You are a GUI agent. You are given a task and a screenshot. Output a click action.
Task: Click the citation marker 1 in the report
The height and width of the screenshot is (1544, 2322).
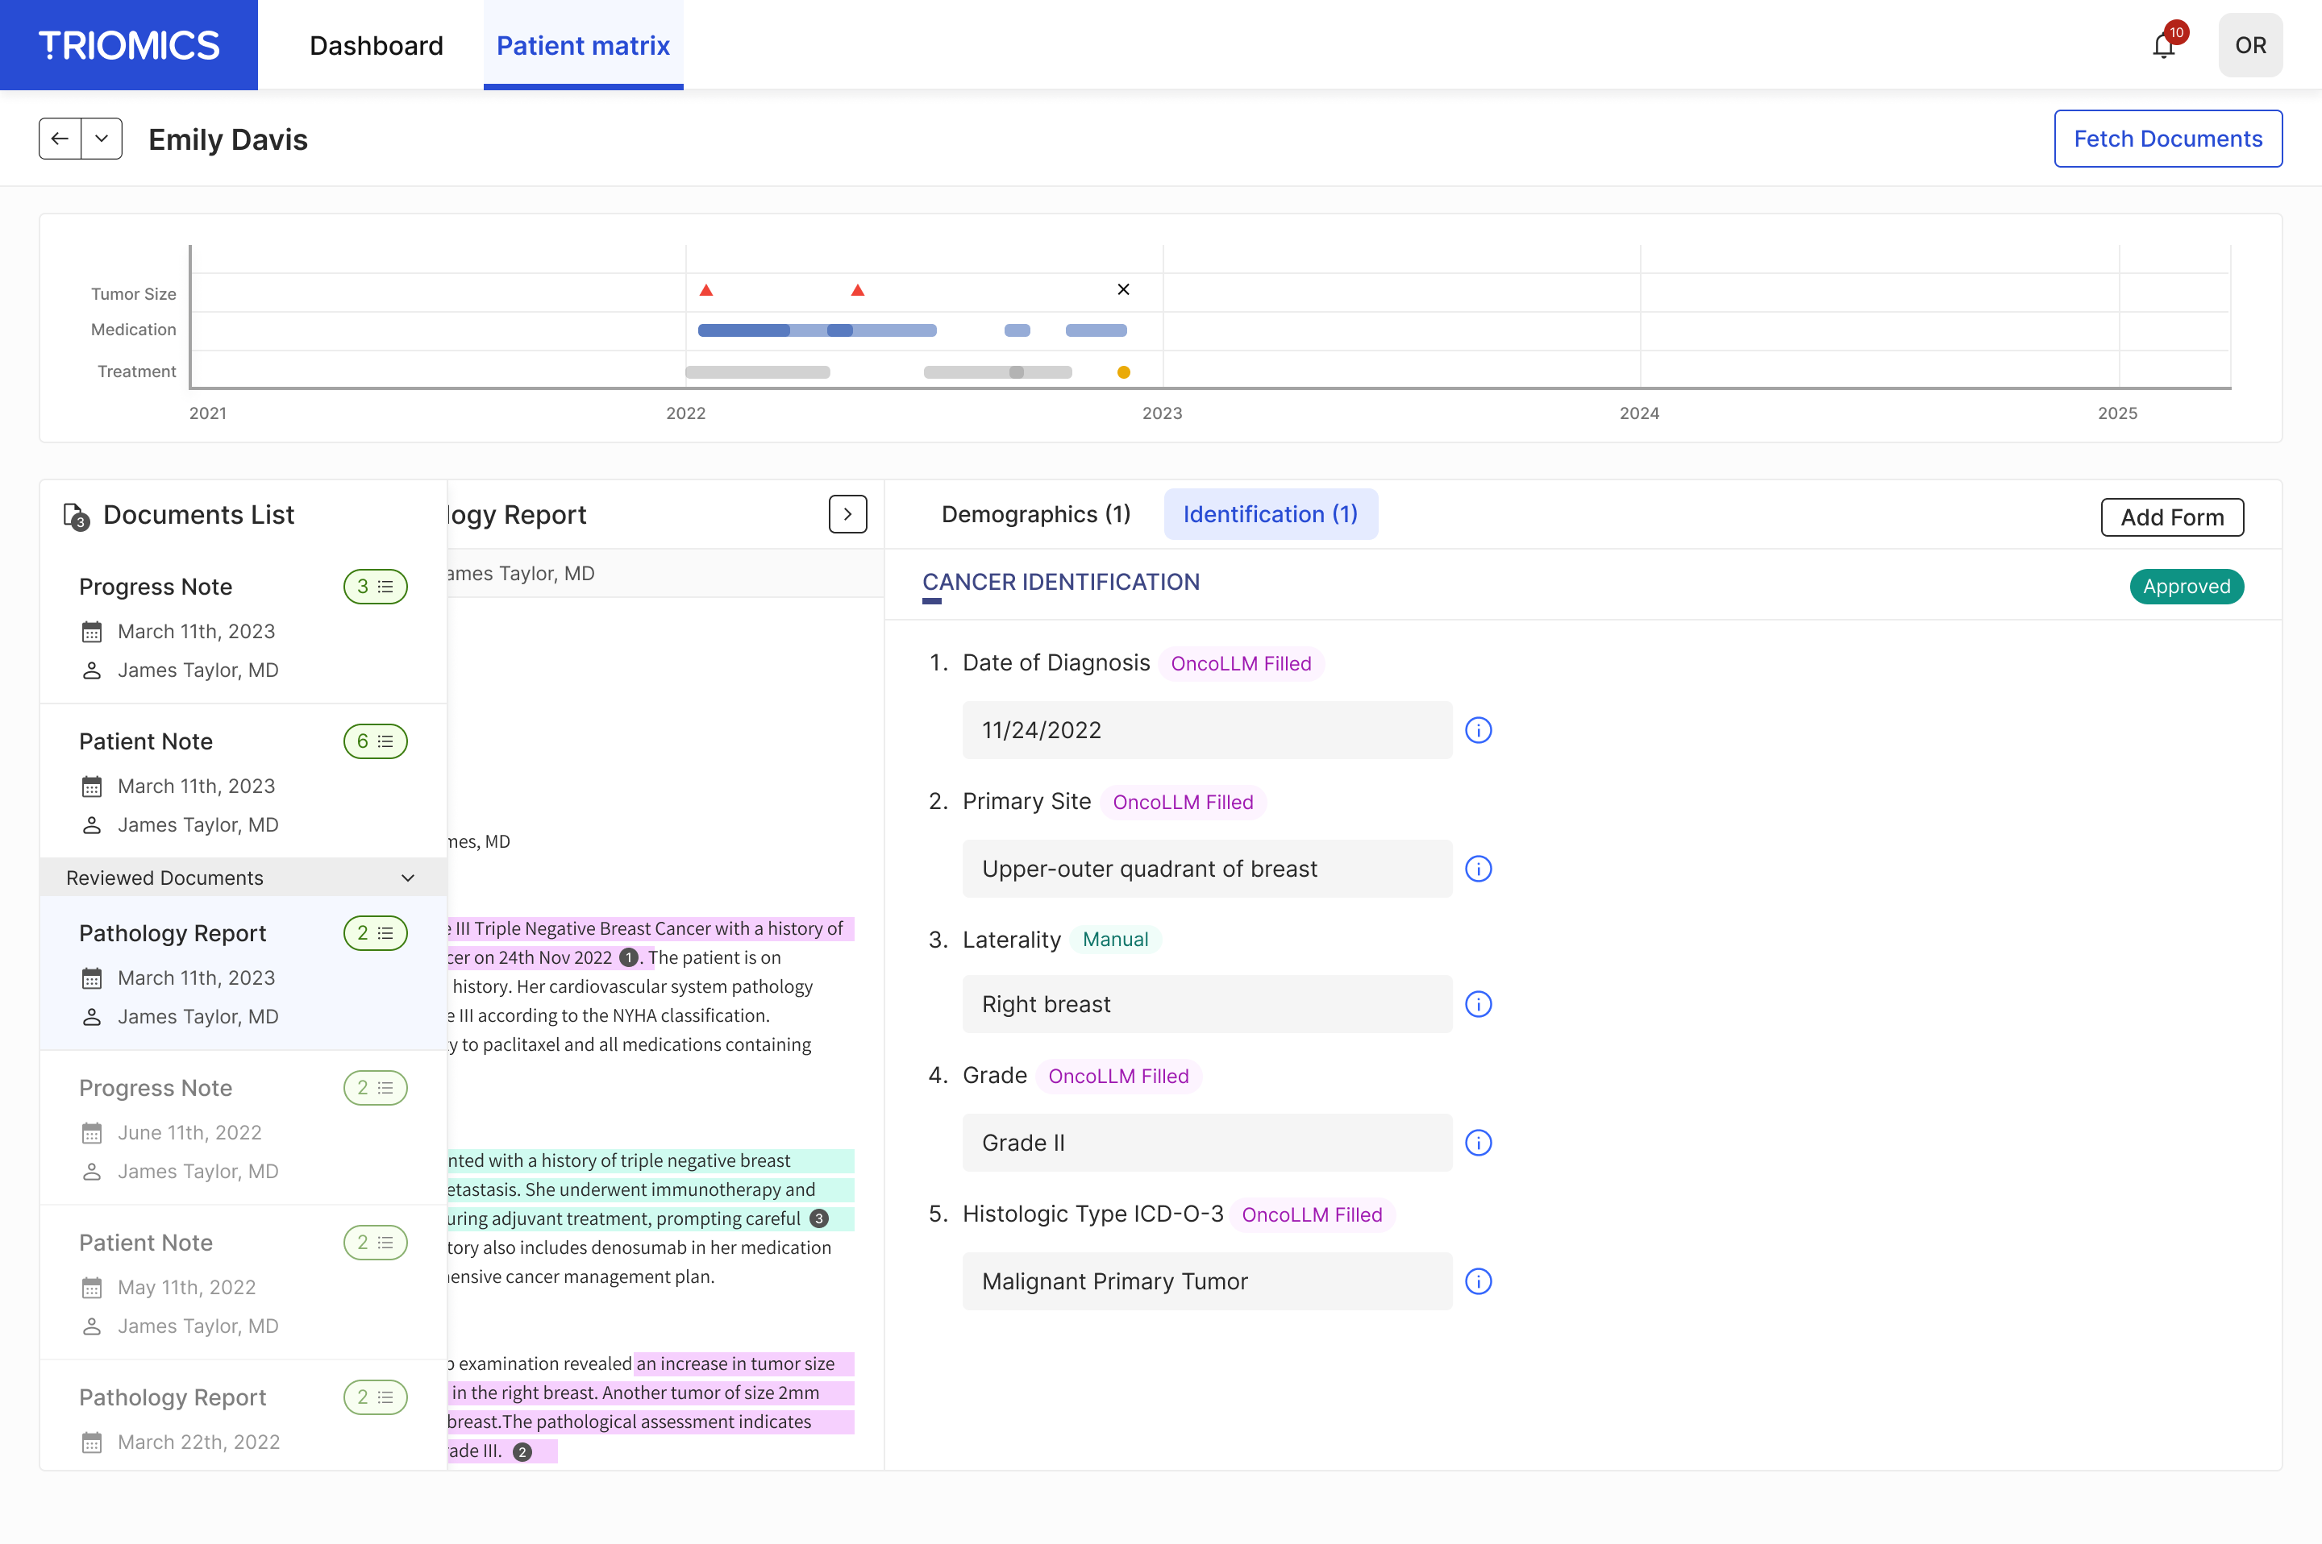(x=629, y=957)
